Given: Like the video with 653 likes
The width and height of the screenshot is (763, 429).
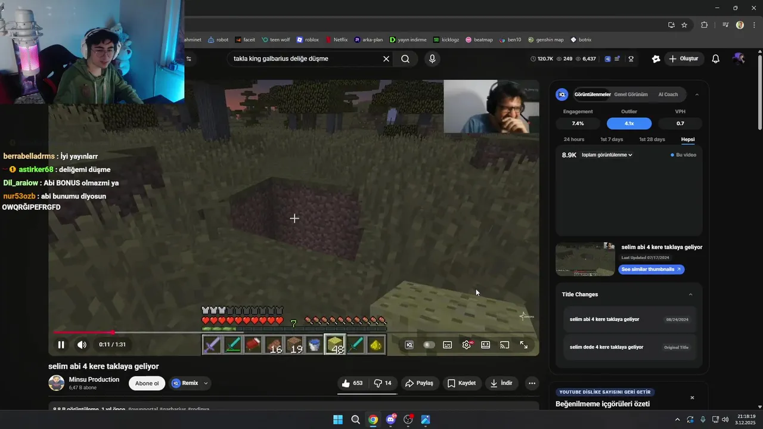Looking at the screenshot, I should pos(352,383).
